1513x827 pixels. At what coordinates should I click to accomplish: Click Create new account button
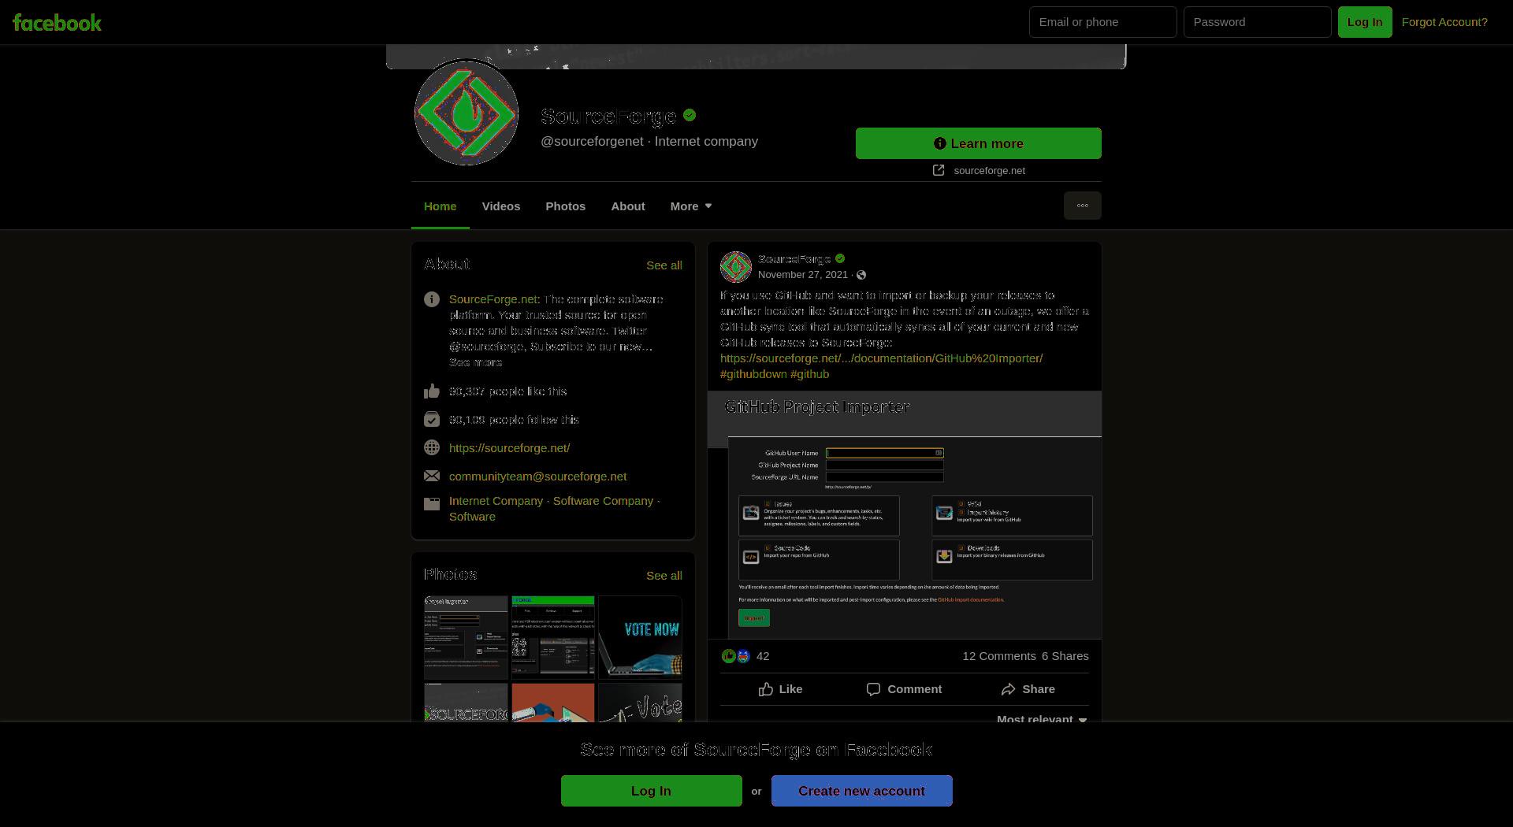point(862,791)
